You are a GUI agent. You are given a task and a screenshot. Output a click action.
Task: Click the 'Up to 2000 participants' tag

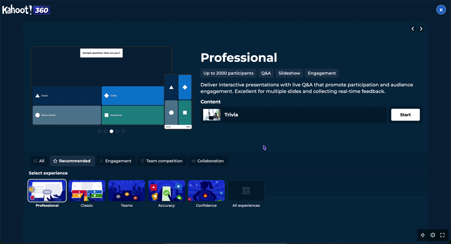[x=228, y=73]
